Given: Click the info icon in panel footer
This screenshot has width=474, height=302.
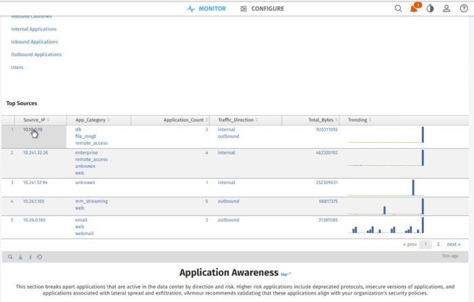Looking at the screenshot, I should pyautogui.click(x=30, y=257).
